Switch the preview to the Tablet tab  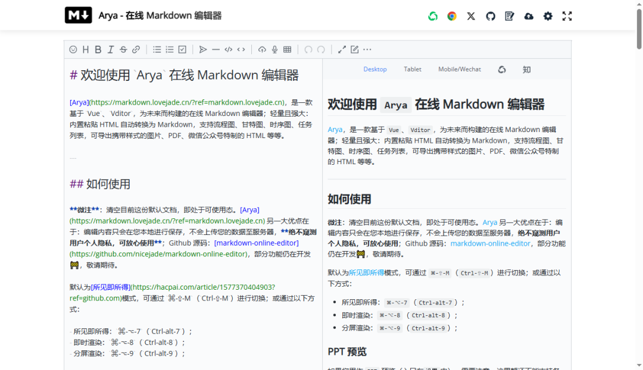413,69
